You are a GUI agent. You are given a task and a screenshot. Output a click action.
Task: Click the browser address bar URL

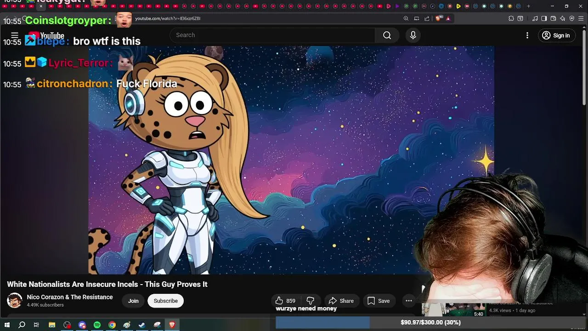(x=168, y=18)
